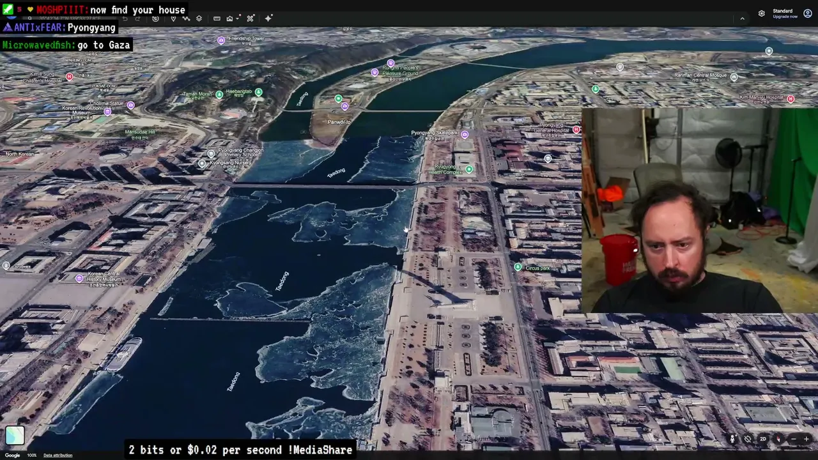Click the Mansudae Hill label
The width and height of the screenshot is (818, 460).
(140, 132)
